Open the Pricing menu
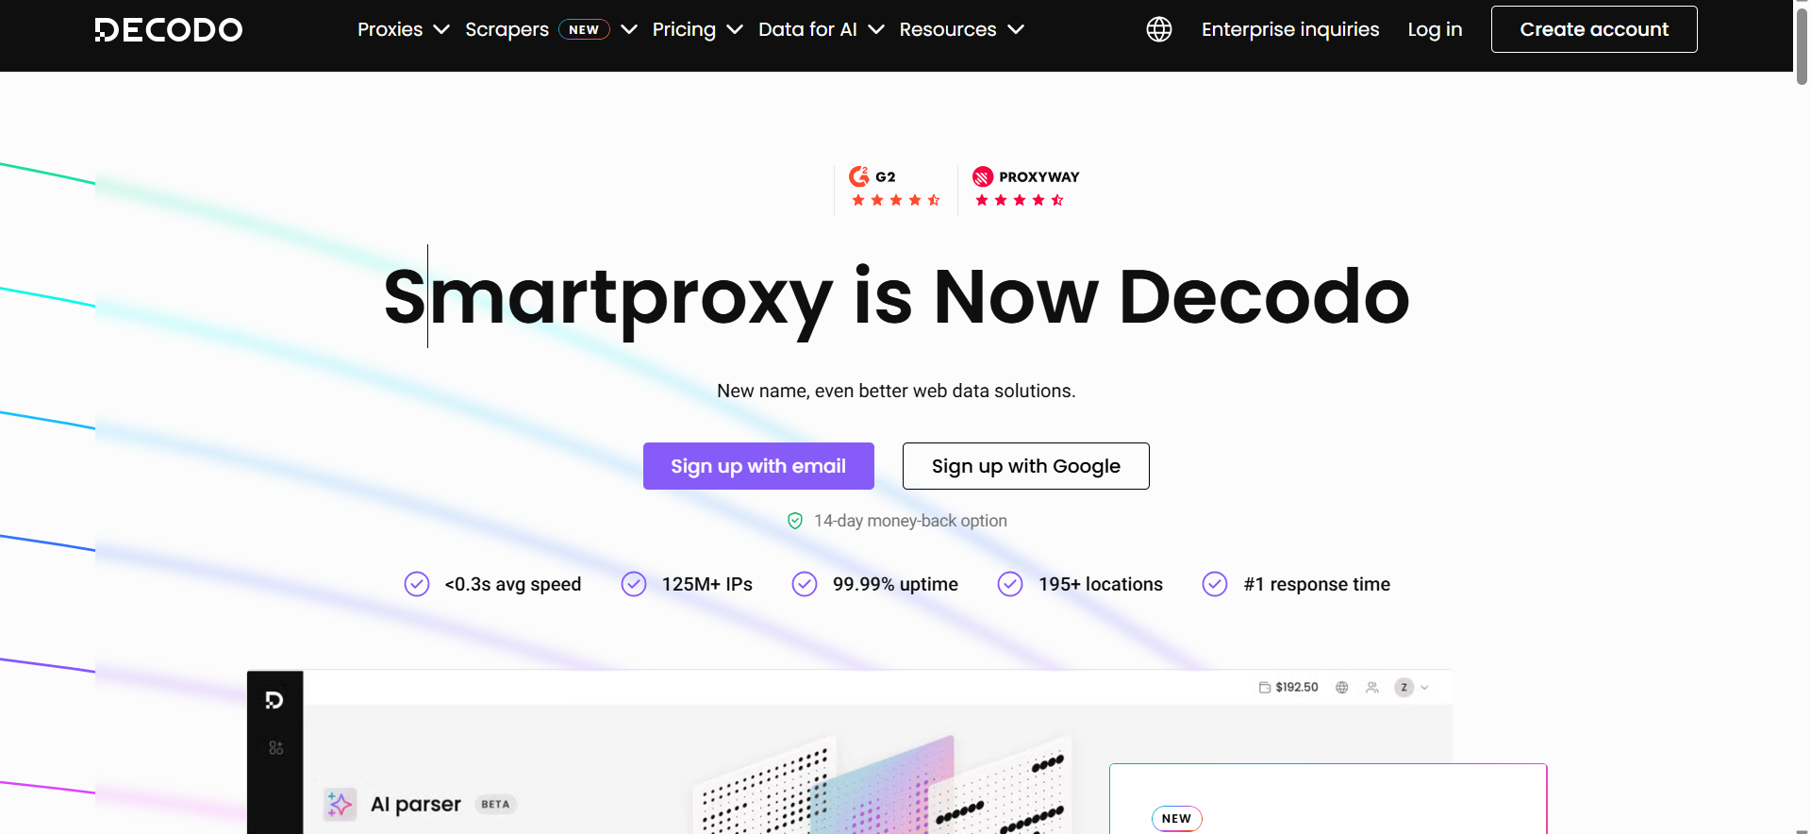 (x=684, y=29)
